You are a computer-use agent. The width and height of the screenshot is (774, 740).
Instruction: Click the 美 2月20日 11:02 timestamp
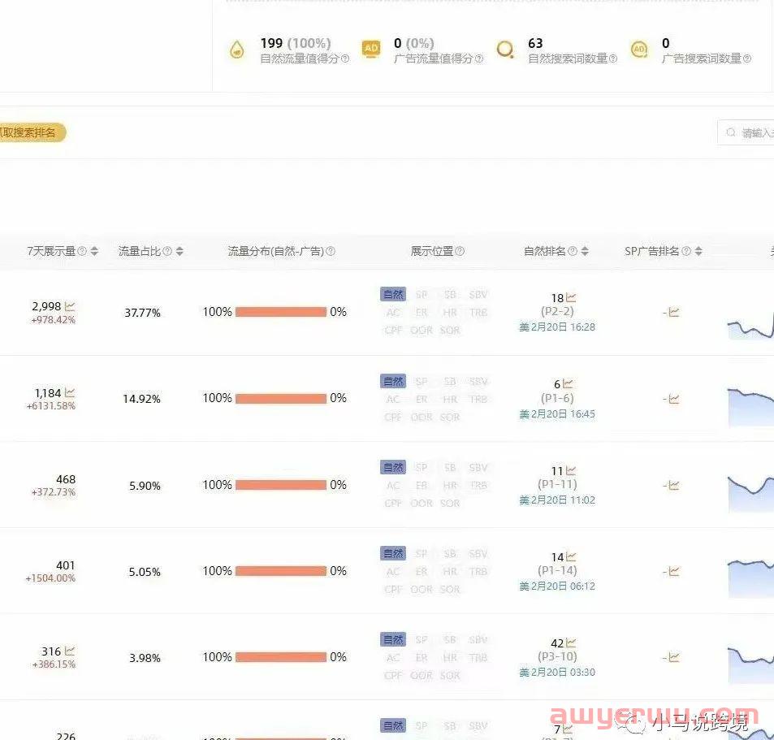tap(557, 500)
